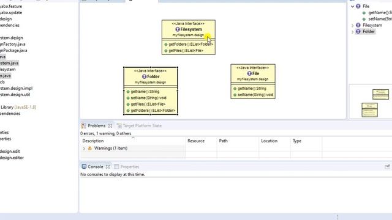Click console toolbar icon at right edge
This screenshot has width=392, height=220.
click(x=387, y=167)
